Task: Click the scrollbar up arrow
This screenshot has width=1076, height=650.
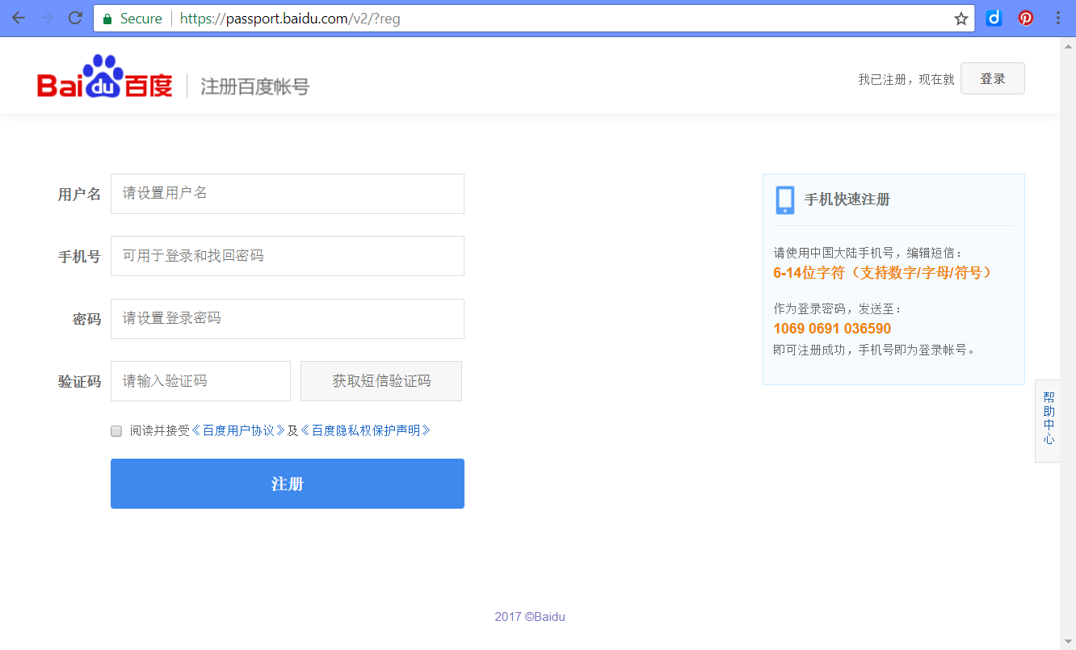Action: tap(1068, 45)
